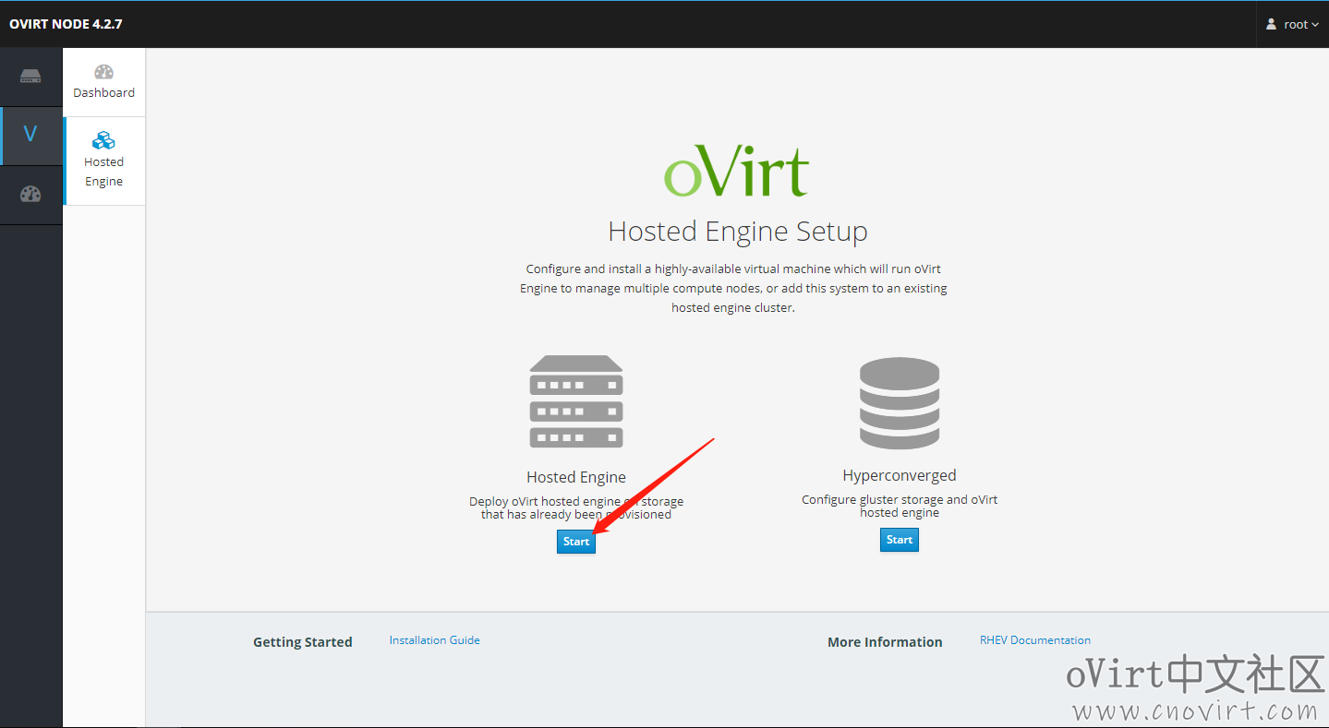
Task: Start the Hosted Engine deployment
Action: pyautogui.click(x=576, y=542)
